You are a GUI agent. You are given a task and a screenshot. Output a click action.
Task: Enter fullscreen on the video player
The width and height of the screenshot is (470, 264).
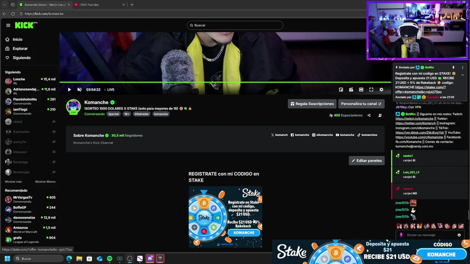click(x=371, y=89)
